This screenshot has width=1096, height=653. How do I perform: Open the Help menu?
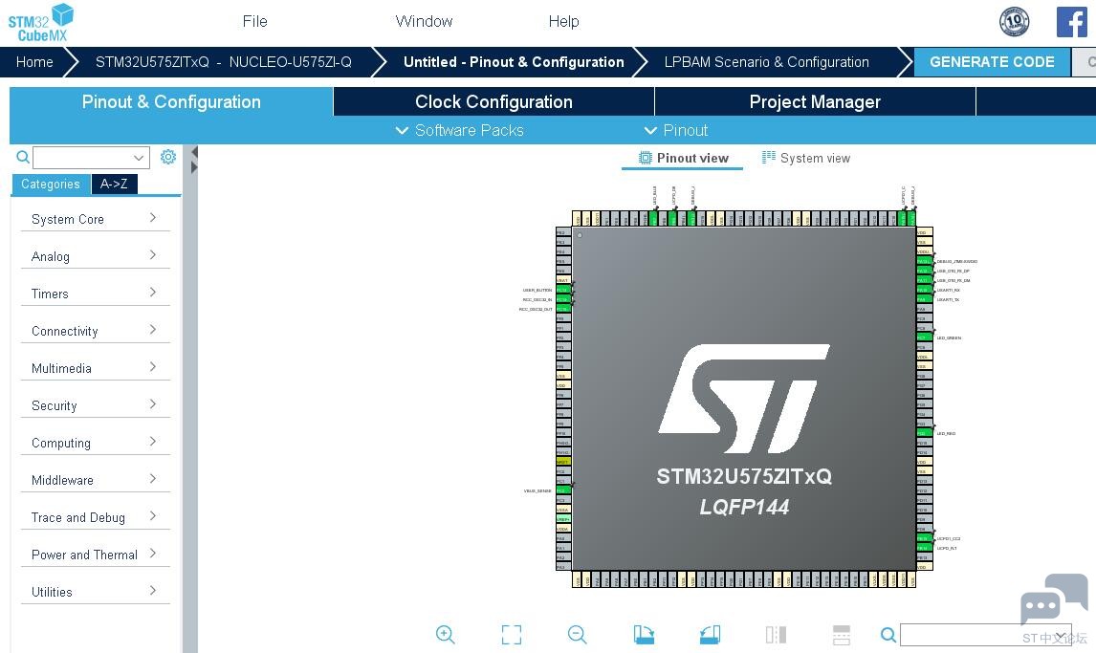point(564,22)
